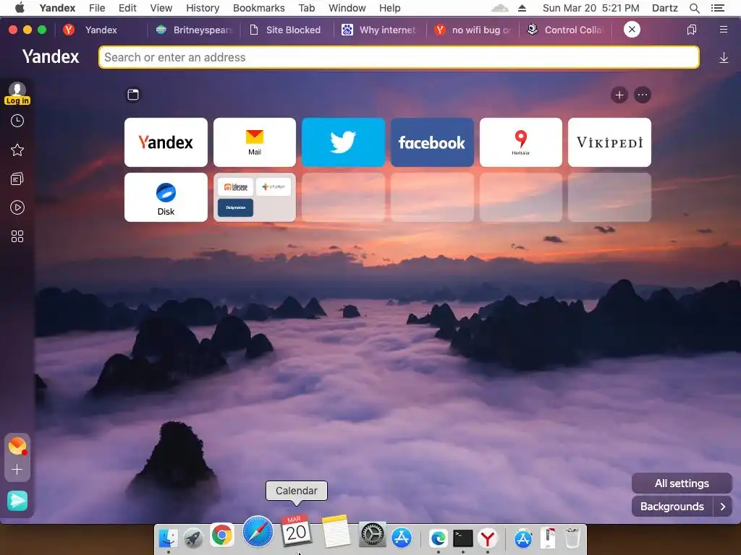Open the downloads arrow icon
Screen dimensions: 741x555
tap(724, 58)
